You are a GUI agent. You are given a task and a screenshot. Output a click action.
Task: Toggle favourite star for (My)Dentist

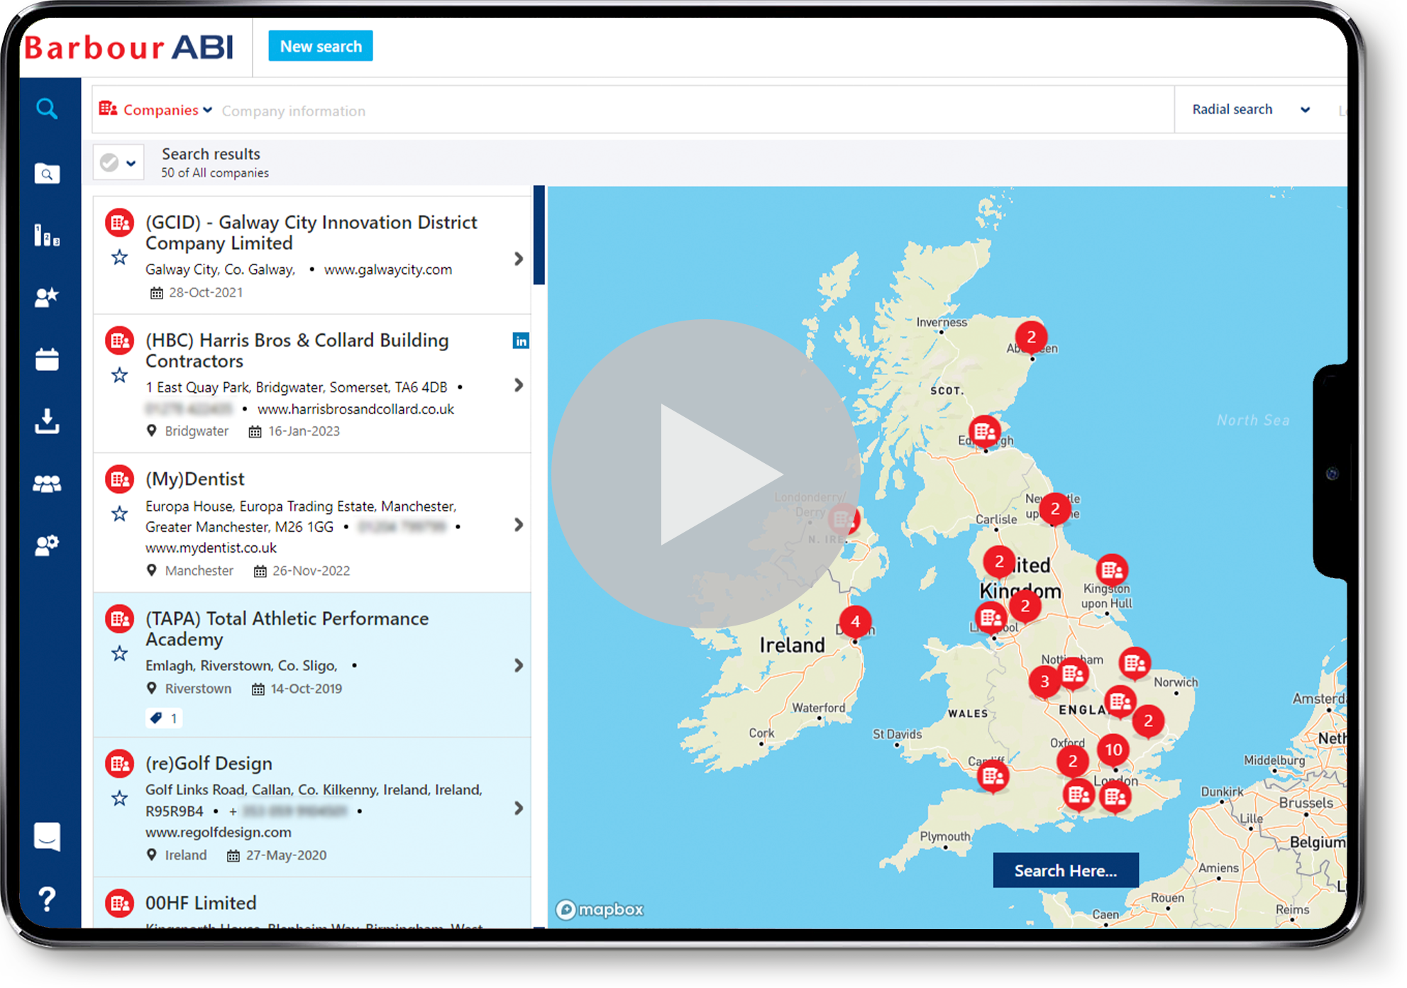click(120, 514)
